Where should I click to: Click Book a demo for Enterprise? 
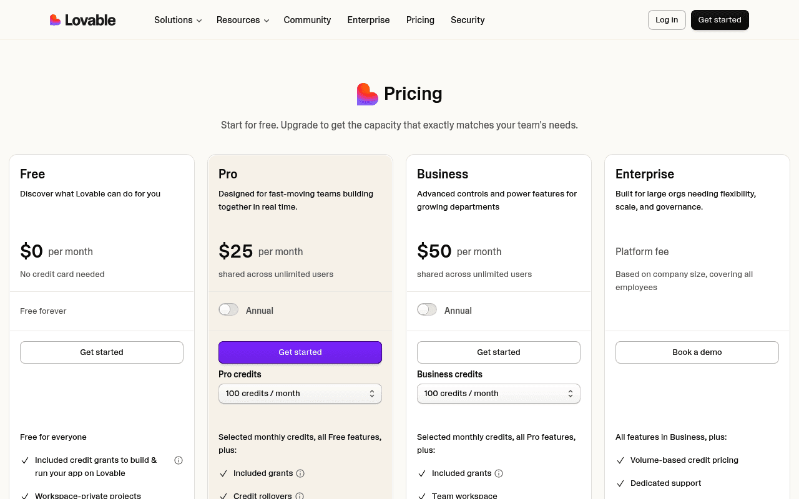697,352
